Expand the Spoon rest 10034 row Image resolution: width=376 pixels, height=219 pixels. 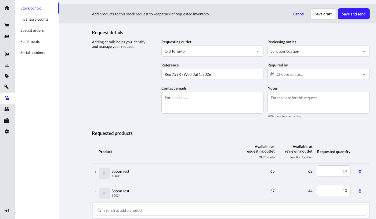point(95,191)
